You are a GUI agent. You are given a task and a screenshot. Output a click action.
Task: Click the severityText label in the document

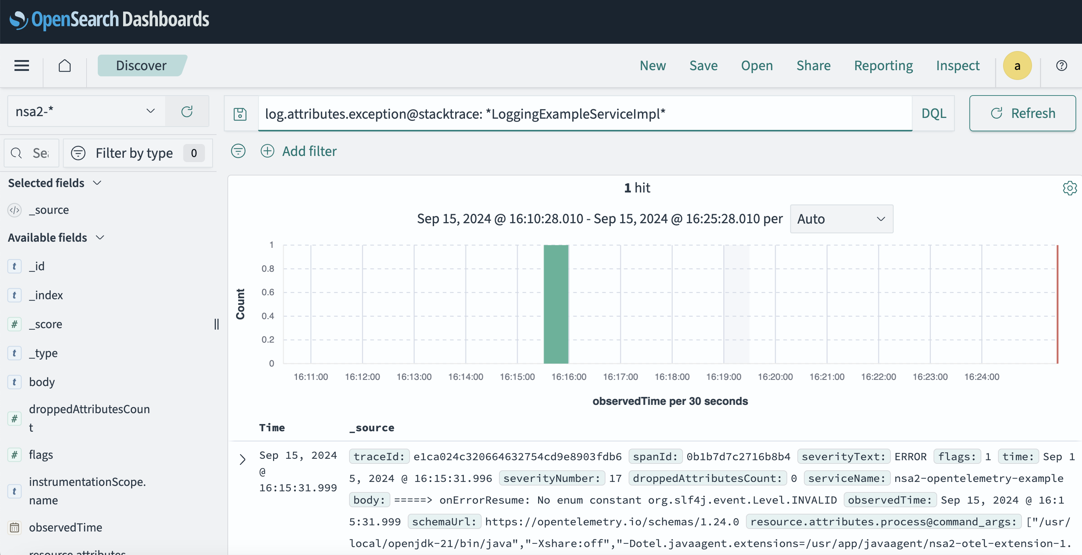[x=843, y=457]
